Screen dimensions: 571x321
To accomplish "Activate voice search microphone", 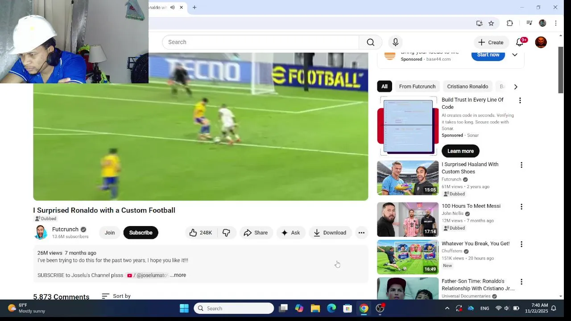I will [x=395, y=42].
